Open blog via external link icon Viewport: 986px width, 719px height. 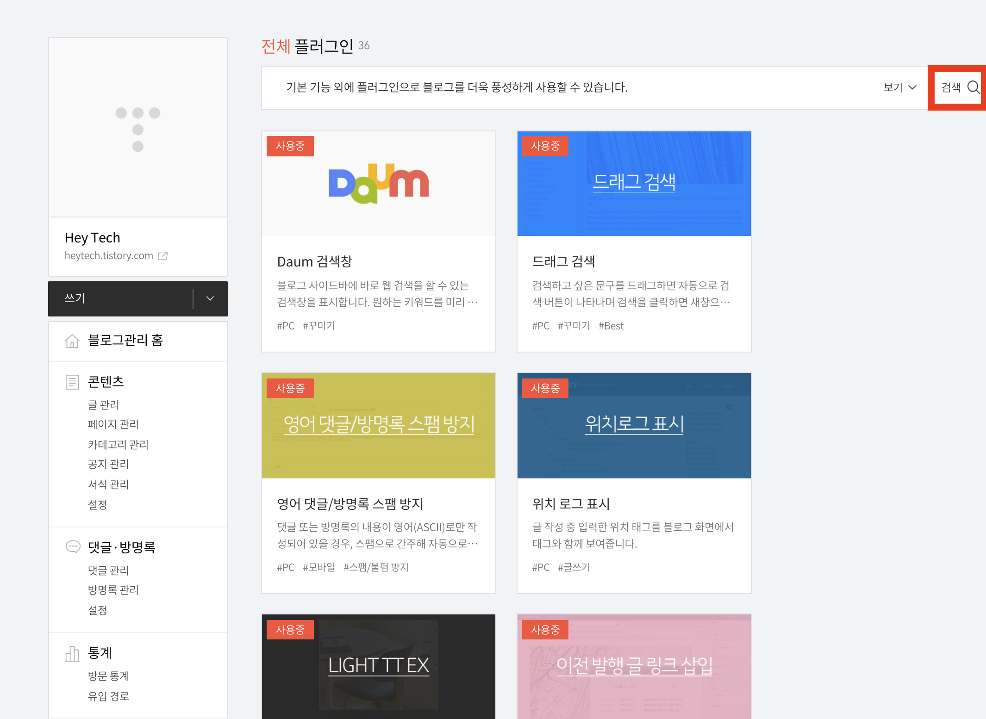tap(162, 256)
